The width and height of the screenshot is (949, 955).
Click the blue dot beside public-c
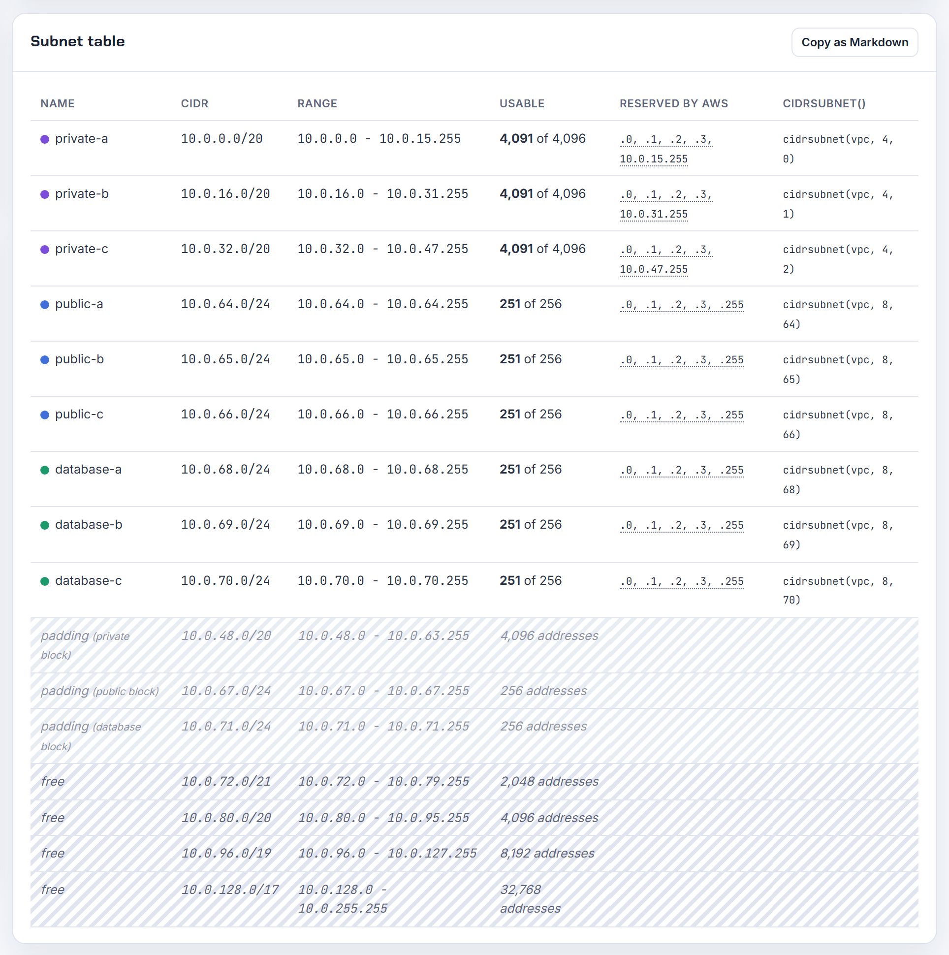44,415
